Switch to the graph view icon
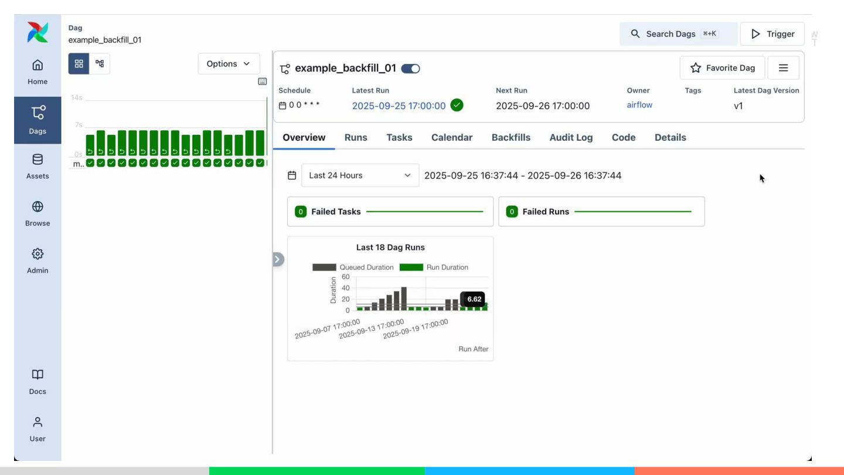This screenshot has width=844, height=475. click(100, 64)
